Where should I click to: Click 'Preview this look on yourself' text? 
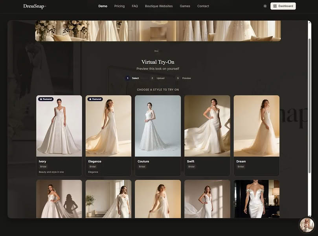click(158, 69)
